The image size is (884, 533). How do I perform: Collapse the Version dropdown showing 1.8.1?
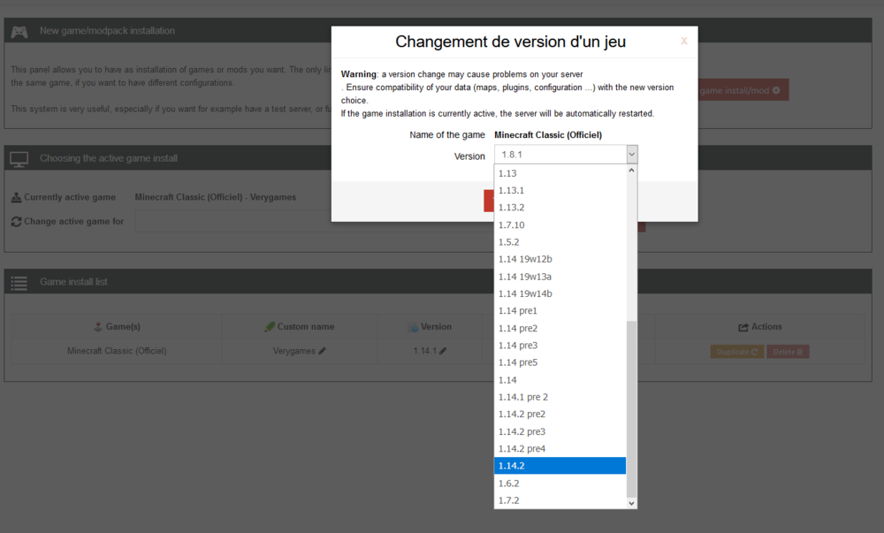(x=631, y=155)
